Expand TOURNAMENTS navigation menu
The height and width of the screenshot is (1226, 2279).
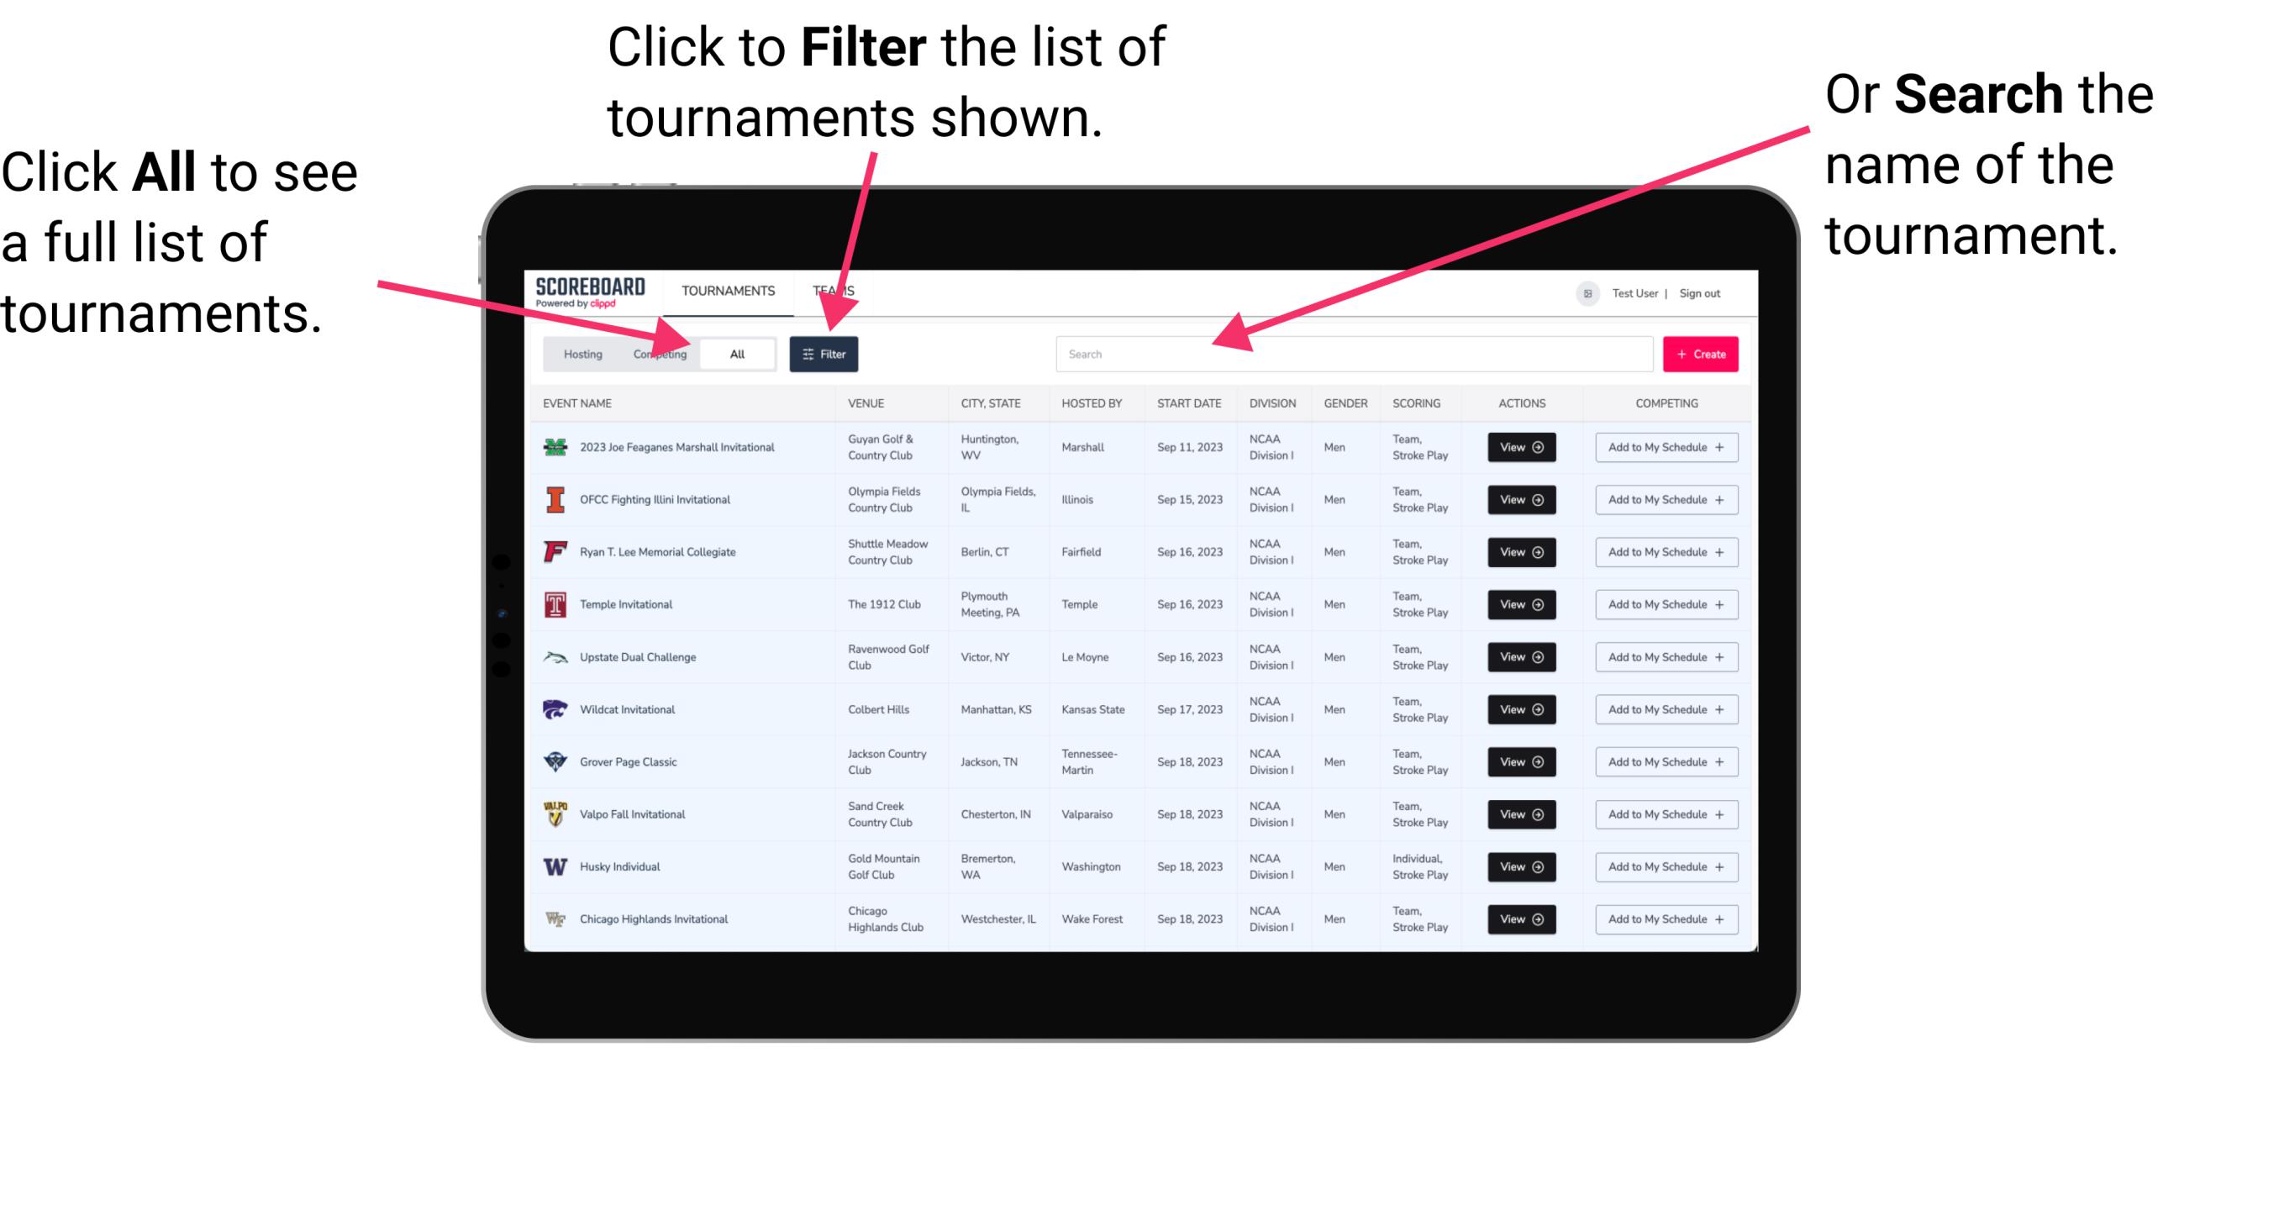click(724, 288)
